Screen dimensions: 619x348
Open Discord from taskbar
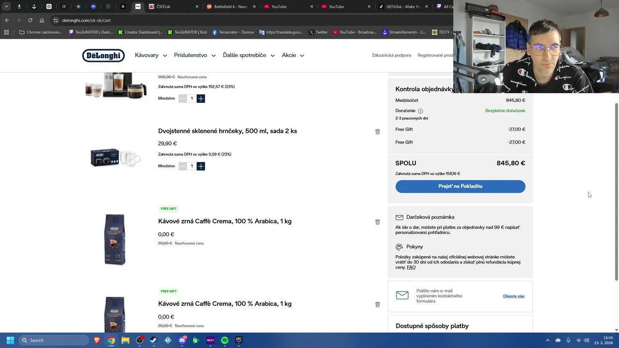click(x=182, y=340)
